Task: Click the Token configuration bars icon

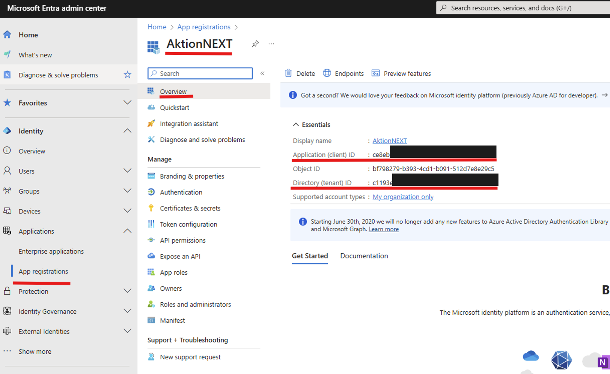Action: (x=151, y=224)
